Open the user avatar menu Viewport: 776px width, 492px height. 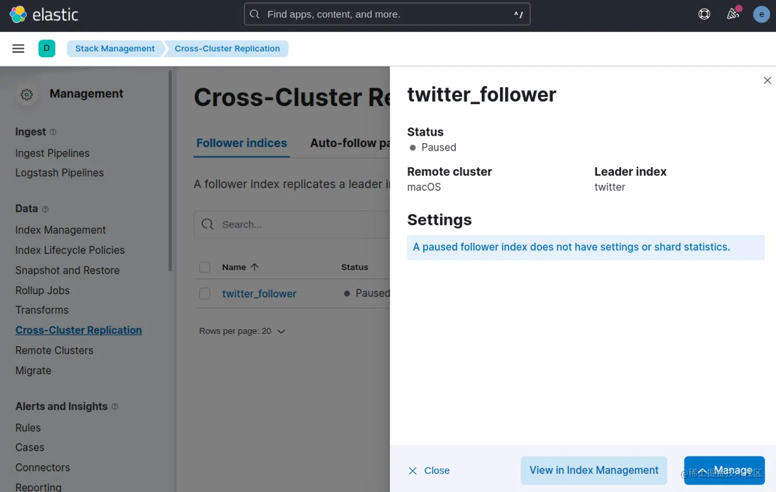pyautogui.click(x=761, y=14)
